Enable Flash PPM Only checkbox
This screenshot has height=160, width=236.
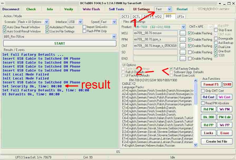(x=84, y=31)
